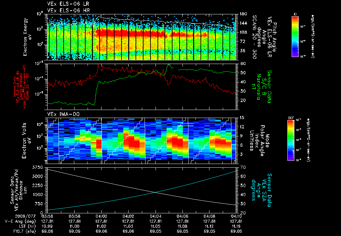Click the "Polar Angle Index" axis label
The width and height of the screenshot is (341, 236).
[x=260, y=141]
